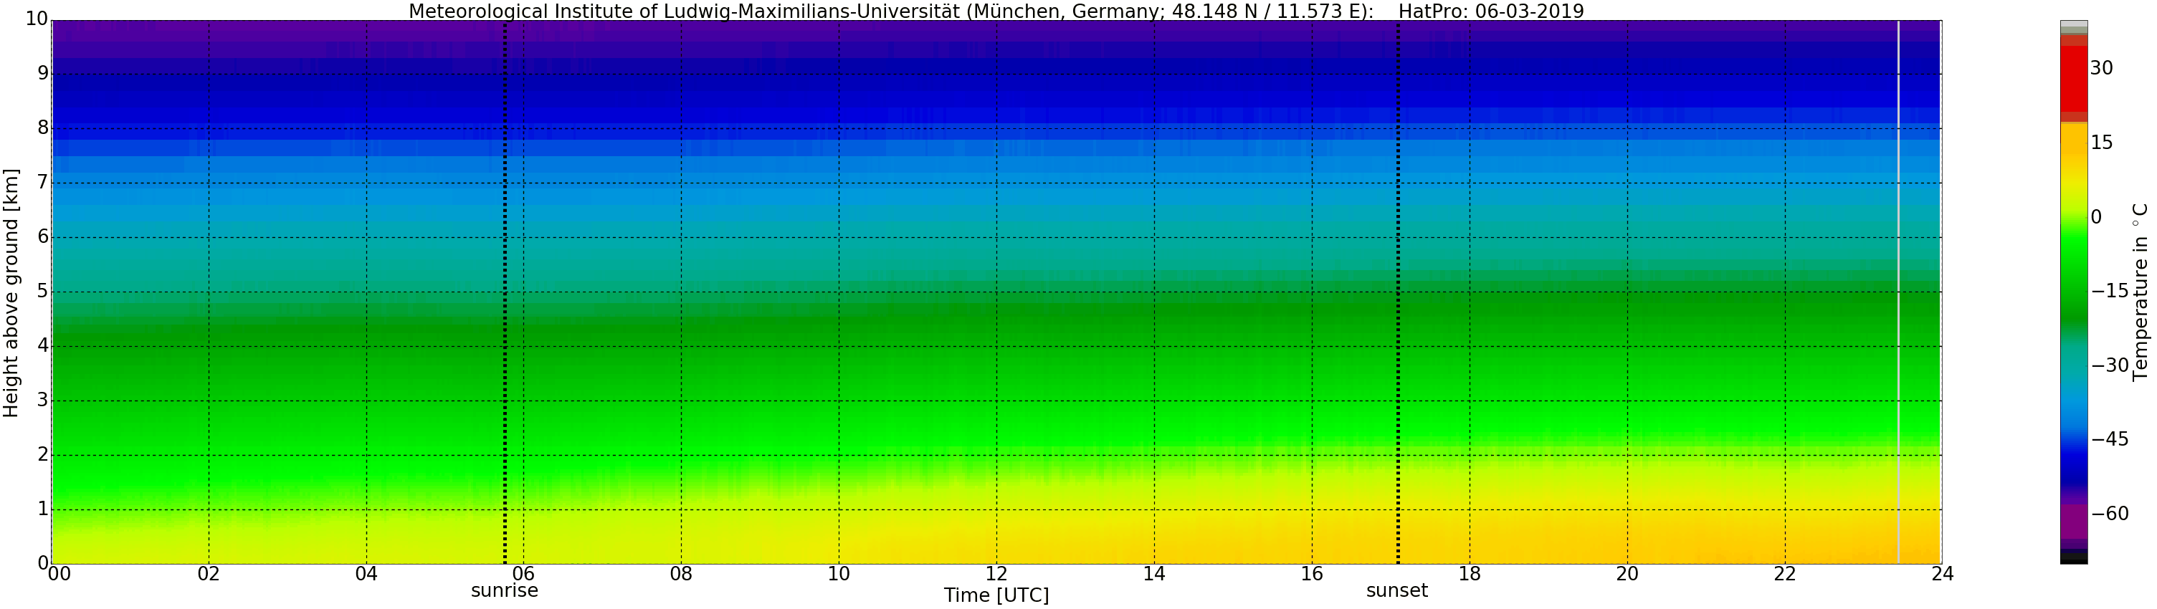The height and width of the screenshot is (609, 2157).
Task: Click the red band of the temperature colorbar
Action: point(2073,80)
